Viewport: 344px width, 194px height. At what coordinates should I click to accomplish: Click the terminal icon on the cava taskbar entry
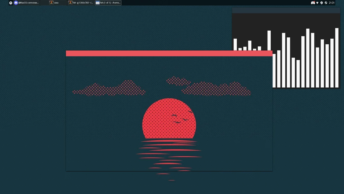pyautogui.click(x=51, y=3)
